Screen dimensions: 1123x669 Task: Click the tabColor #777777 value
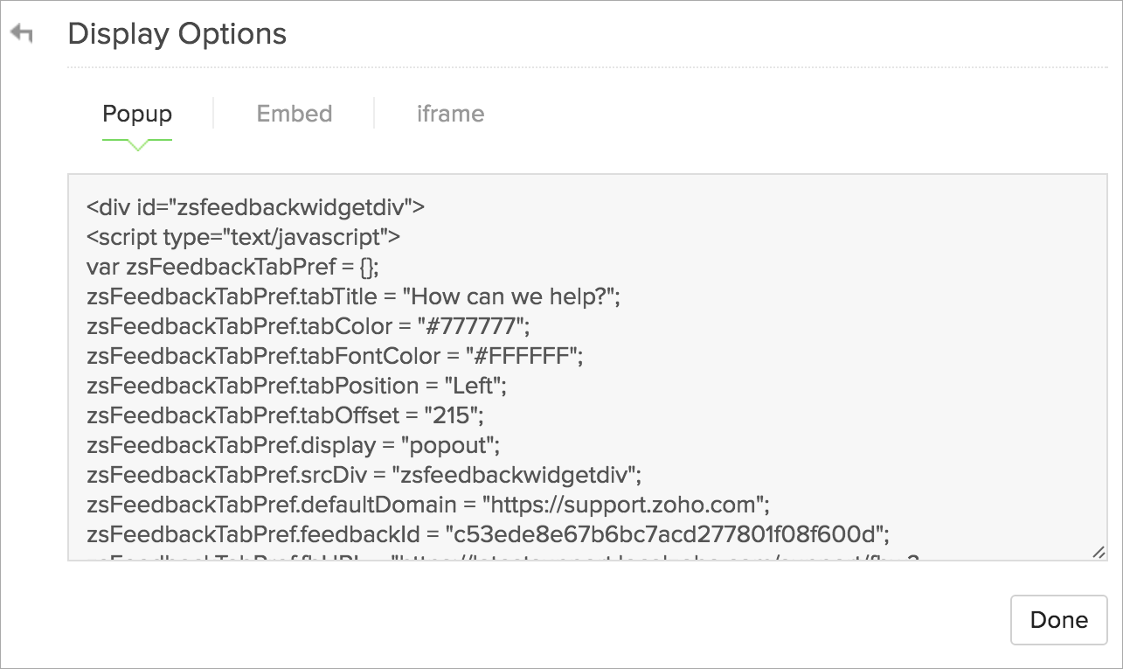pyautogui.click(x=473, y=326)
